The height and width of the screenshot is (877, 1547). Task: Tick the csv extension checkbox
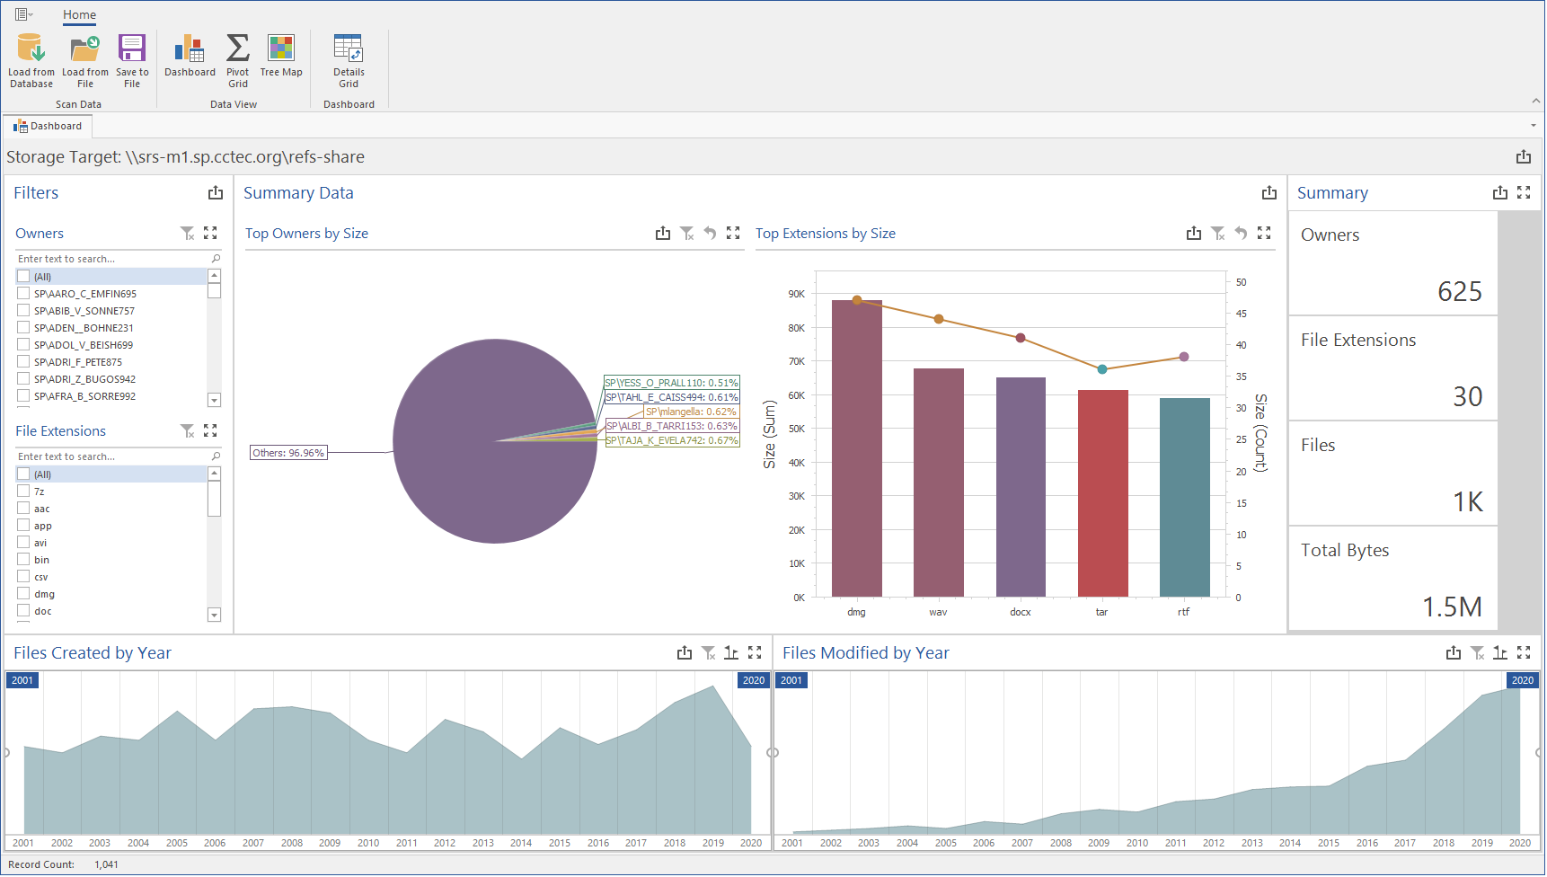[24, 577]
